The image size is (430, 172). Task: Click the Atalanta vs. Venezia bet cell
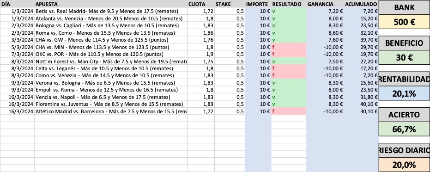[x=111, y=18]
